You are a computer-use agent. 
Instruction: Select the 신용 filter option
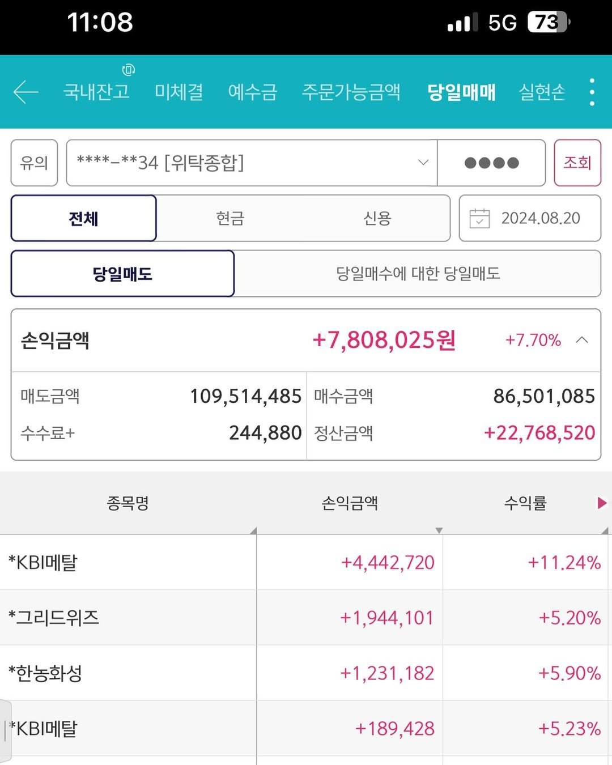(377, 218)
